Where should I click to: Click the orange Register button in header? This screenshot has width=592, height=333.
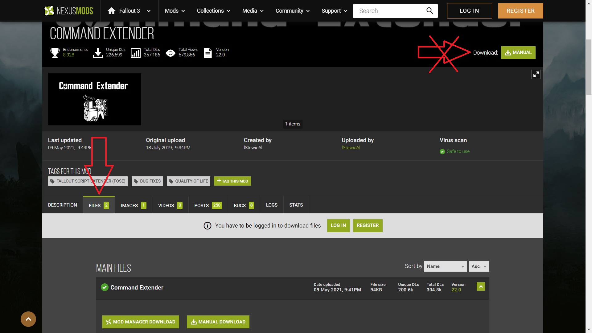pos(520,11)
